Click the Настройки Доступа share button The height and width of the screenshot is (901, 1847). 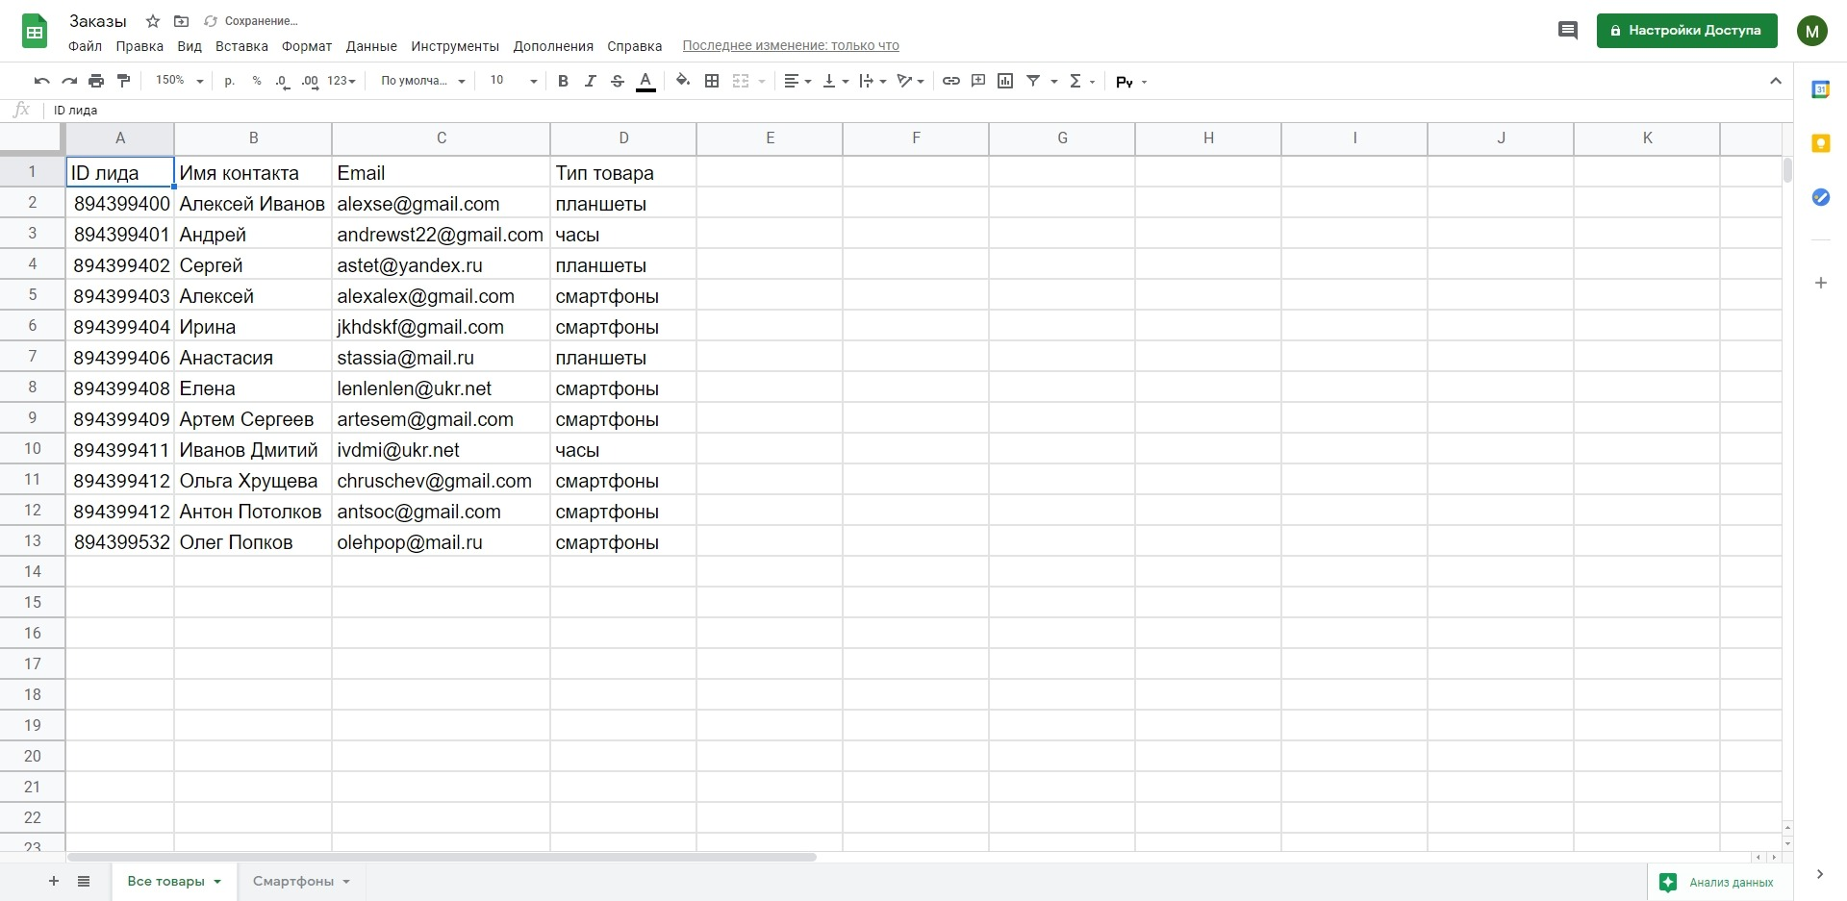tap(1685, 30)
